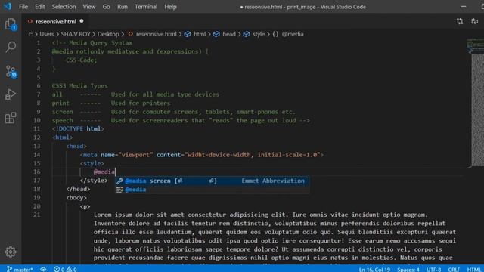
Task: Click the UTF-8 encoding status
Action: (433, 269)
